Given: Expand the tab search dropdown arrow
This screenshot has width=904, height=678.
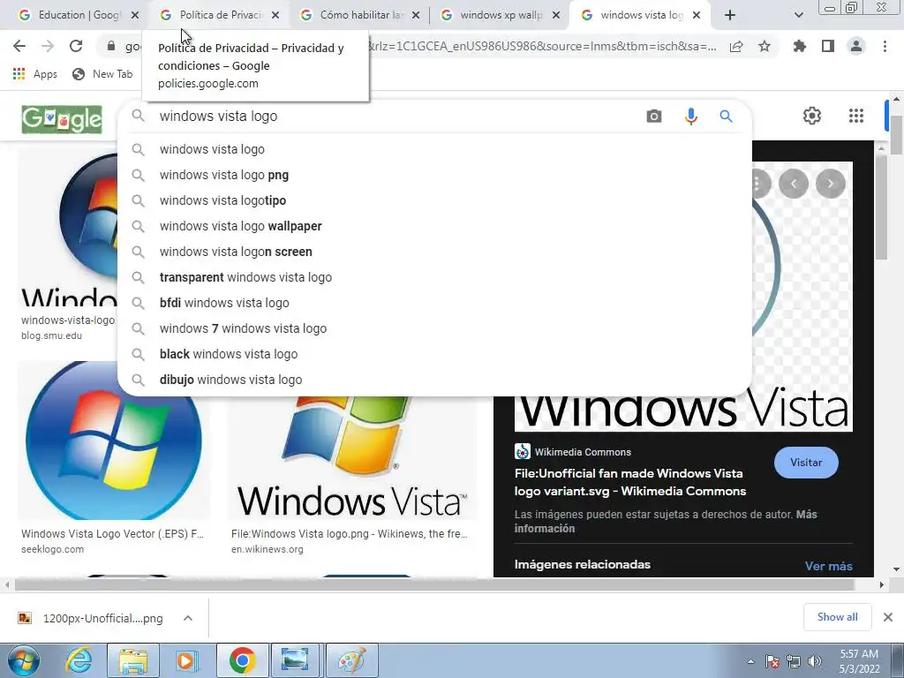Looking at the screenshot, I should coord(798,16).
